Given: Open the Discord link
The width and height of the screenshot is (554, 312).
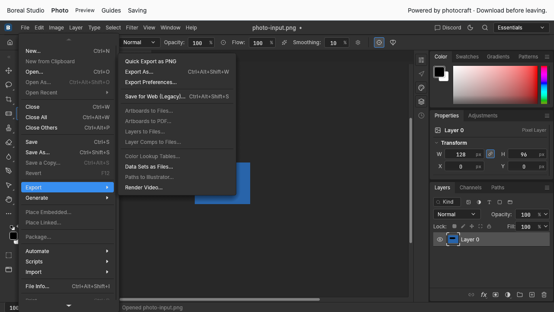Looking at the screenshot, I should [448, 27].
